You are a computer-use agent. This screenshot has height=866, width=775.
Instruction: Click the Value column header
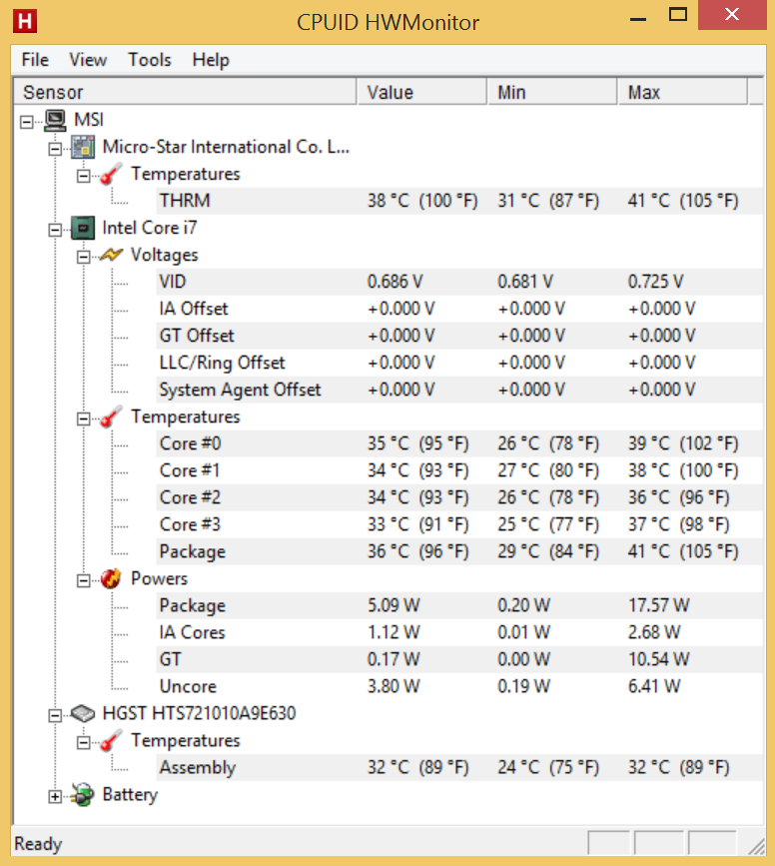(x=422, y=92)
